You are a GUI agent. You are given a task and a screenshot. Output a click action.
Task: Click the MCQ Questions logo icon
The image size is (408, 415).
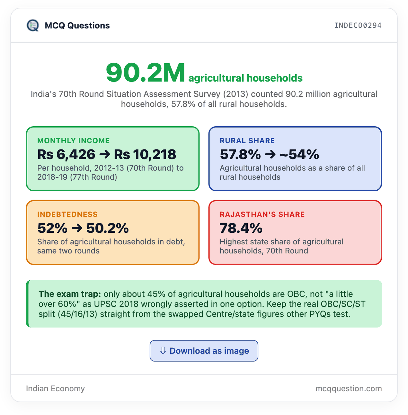pyautogui.click(x=33, y=25)
